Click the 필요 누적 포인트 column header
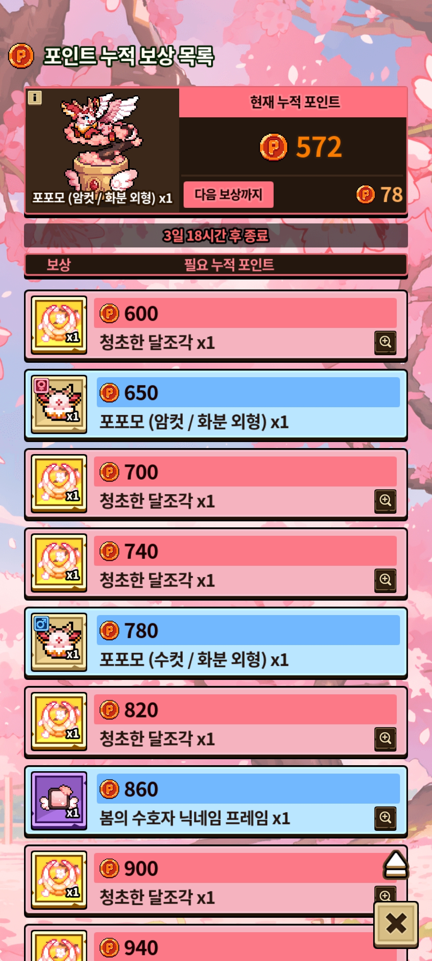The height and width of the screenshot is (961, 432). click(229, 265)
